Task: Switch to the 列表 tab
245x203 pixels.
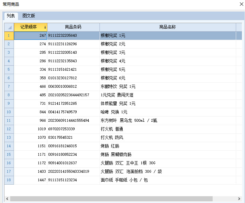Action: pos(11,16)
